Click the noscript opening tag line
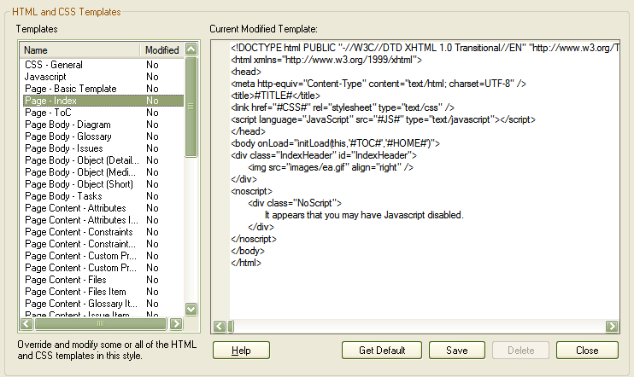634x377 pixels. point(251,191)
